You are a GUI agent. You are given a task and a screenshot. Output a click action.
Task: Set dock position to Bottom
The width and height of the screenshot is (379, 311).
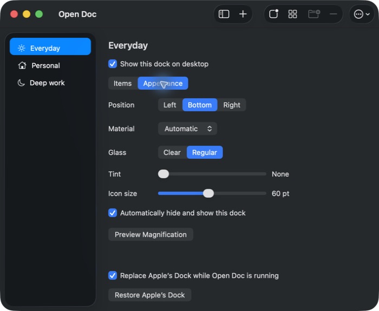(200, 105)
